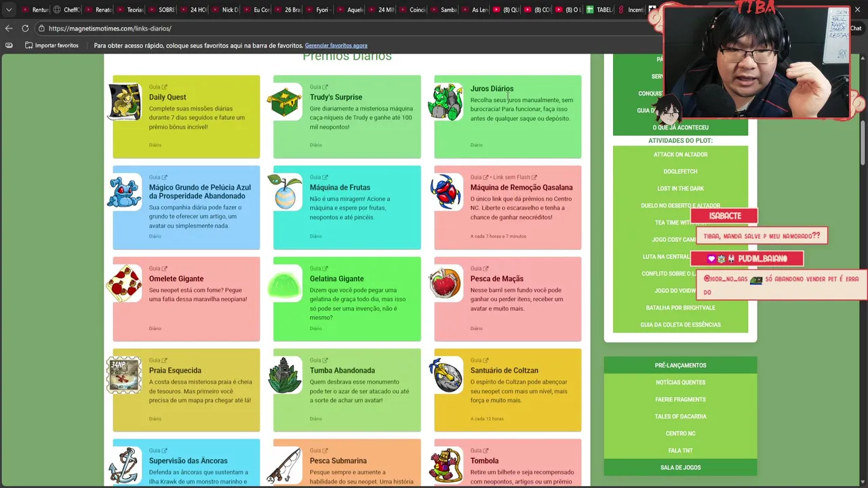Click the fishing rod icon for Pesca Submarina

(285, 466)
